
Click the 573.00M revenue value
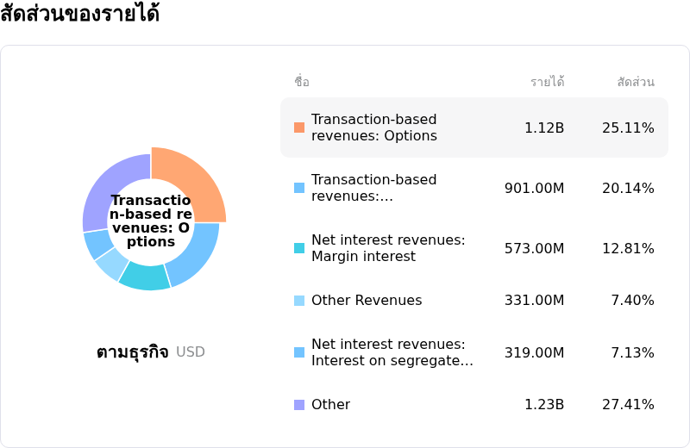point(534,248)
